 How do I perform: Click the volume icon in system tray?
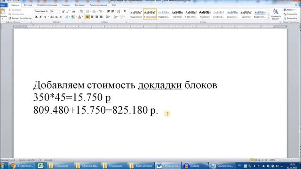pos(277,166)
